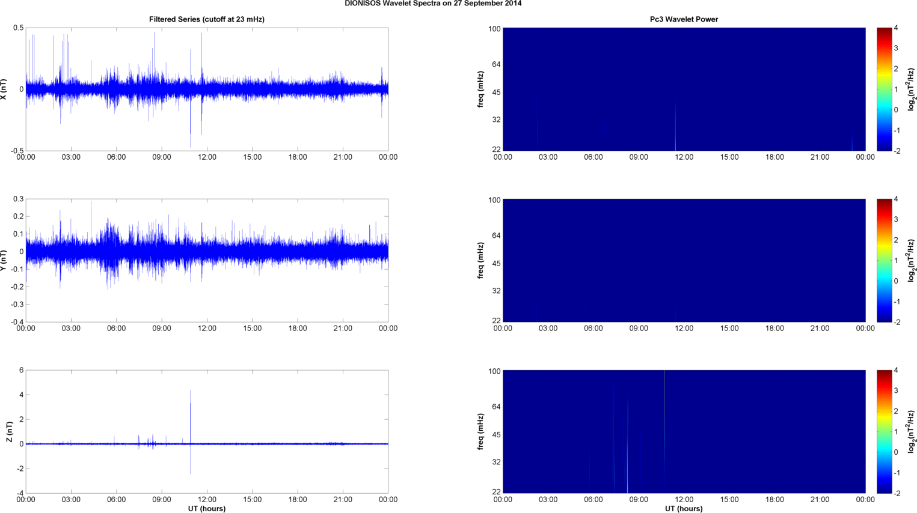
Task: Click the color bar beside the middle spectrogram
Action: coord(884,260)
